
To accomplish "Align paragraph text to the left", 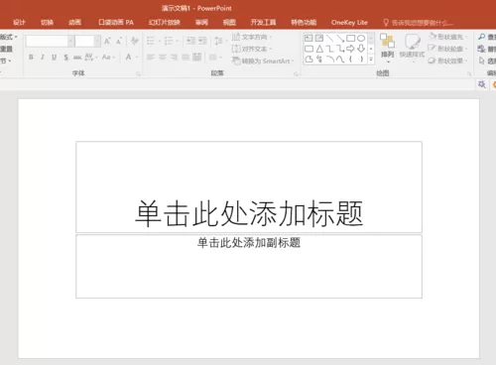I will tap(151, 57).
